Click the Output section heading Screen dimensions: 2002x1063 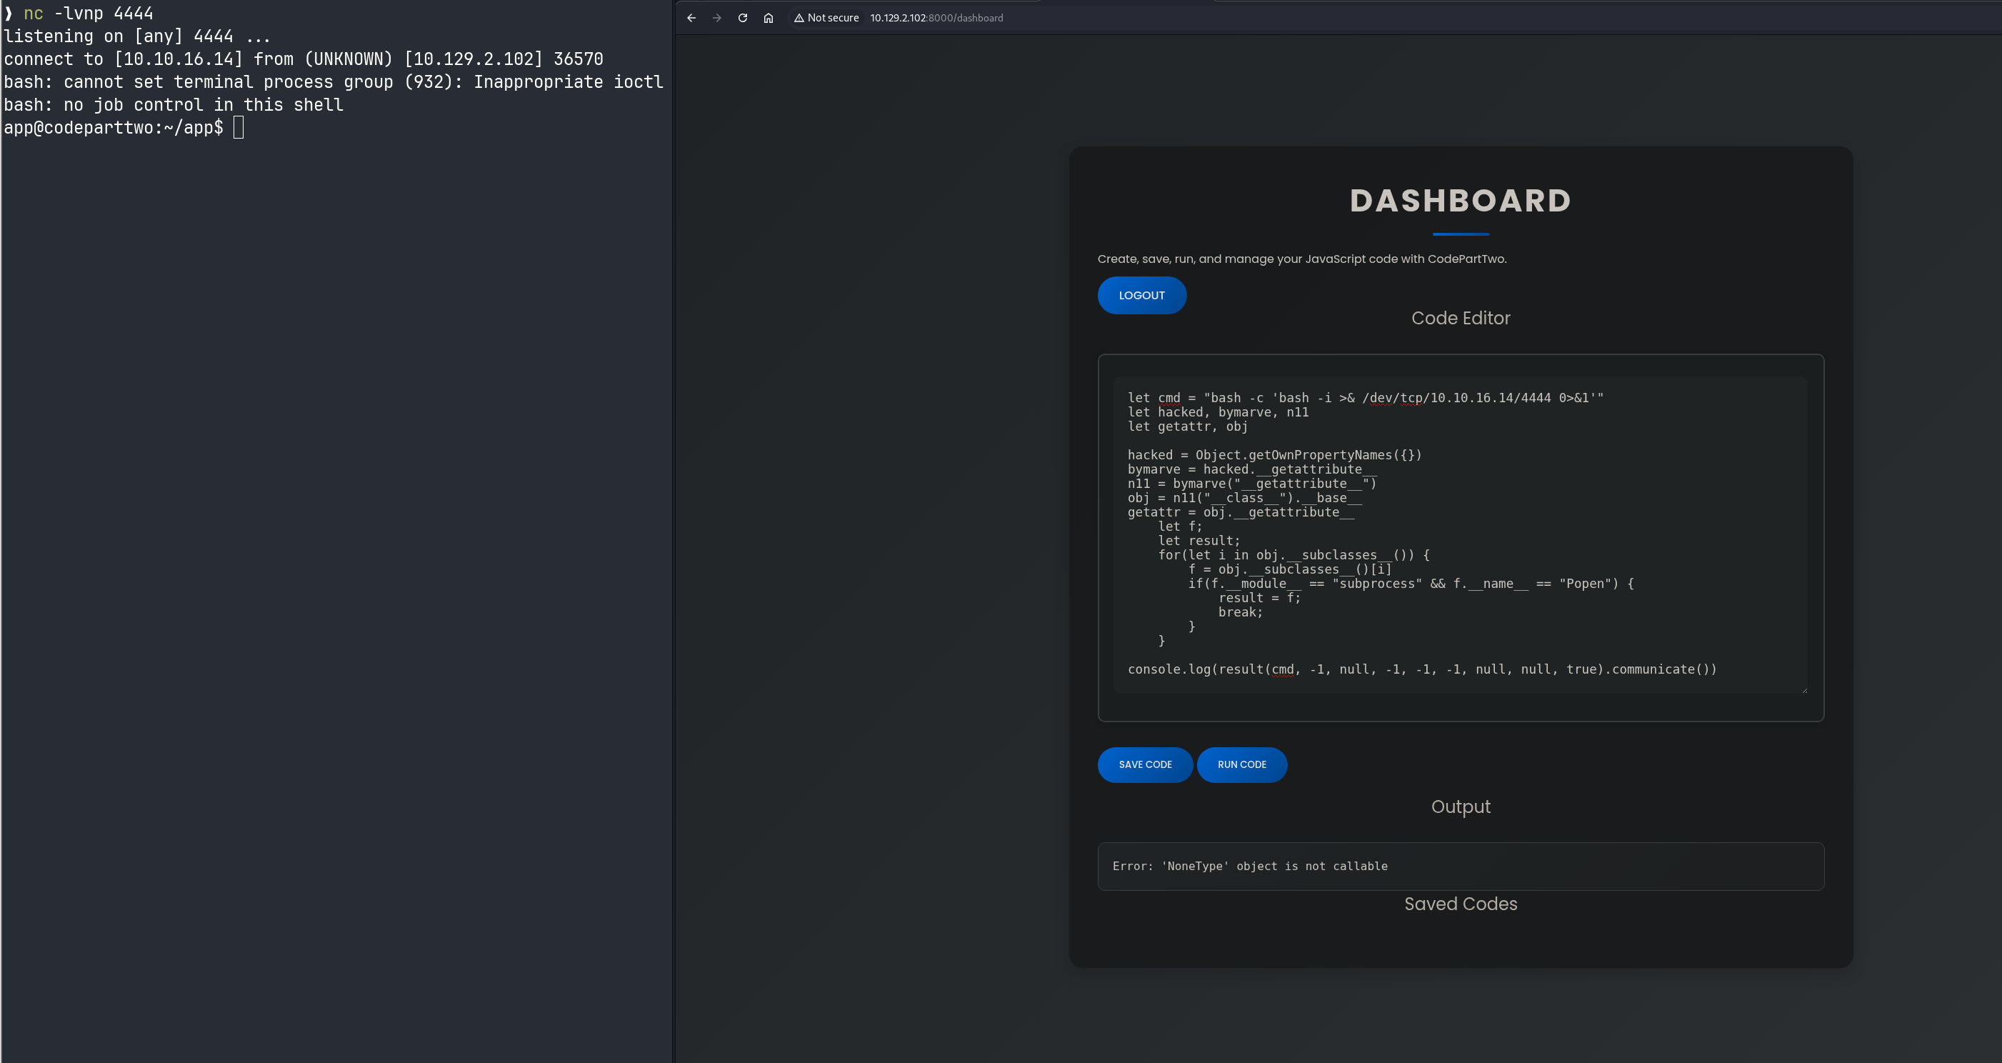pos(1459,807)
